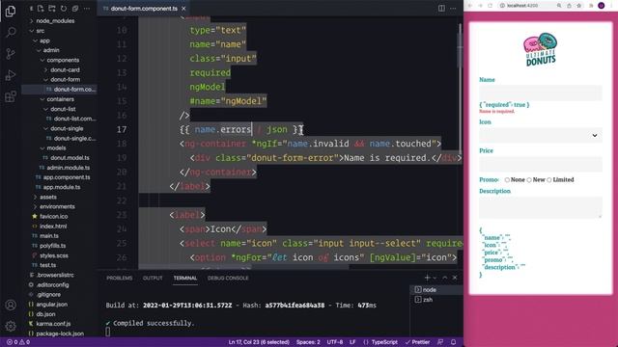Maximize the terminal panel size

tap(445, 278)
